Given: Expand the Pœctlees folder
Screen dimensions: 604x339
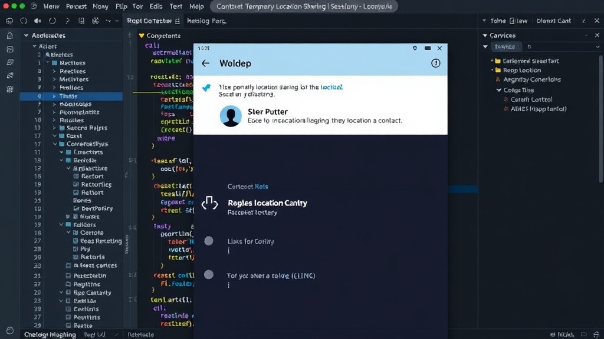Looking at the screenshot, I should 54,71.
